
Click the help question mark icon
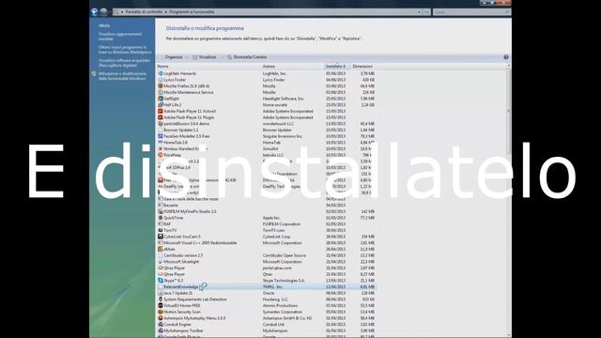[506, 57]
